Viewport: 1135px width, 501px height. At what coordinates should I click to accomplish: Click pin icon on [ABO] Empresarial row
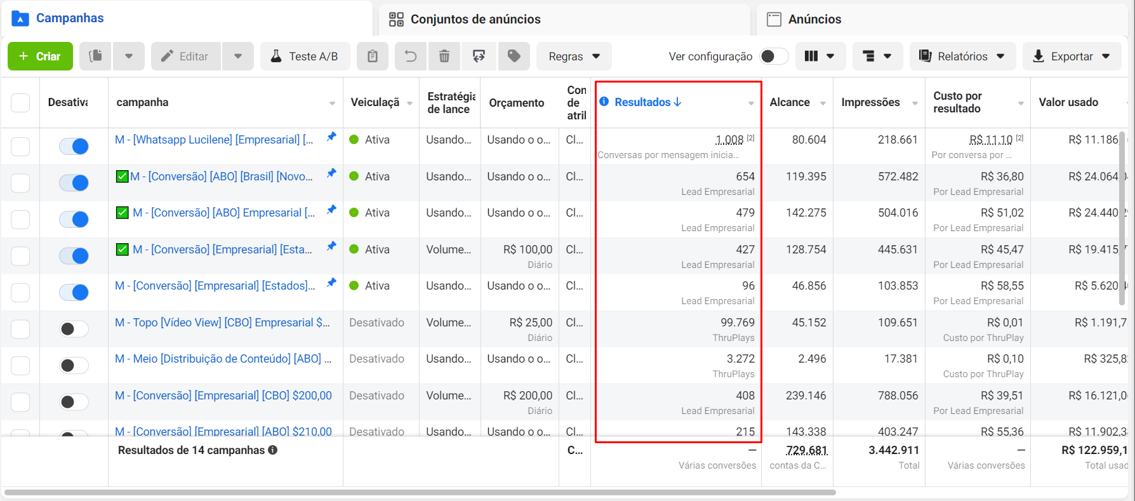(x=331, y=210)
